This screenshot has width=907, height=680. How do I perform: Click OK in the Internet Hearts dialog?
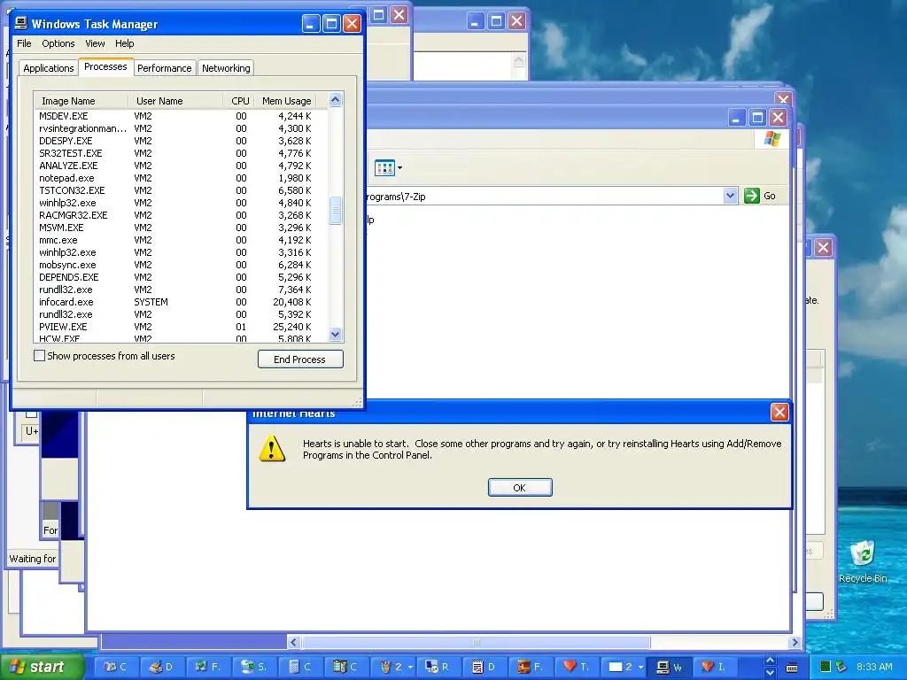pos(519,488)
